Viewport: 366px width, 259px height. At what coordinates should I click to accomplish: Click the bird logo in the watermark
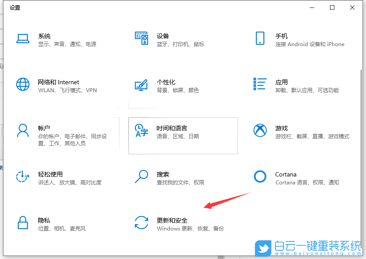click(262, 248)
